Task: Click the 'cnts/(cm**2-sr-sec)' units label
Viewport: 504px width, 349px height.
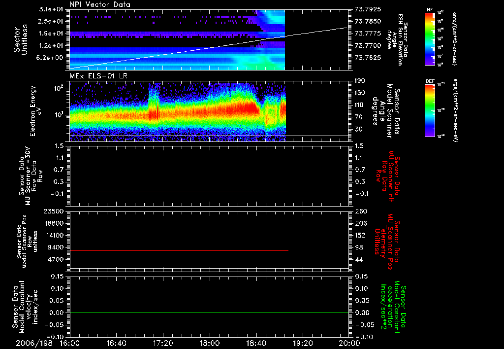Action: click(454, 38)
